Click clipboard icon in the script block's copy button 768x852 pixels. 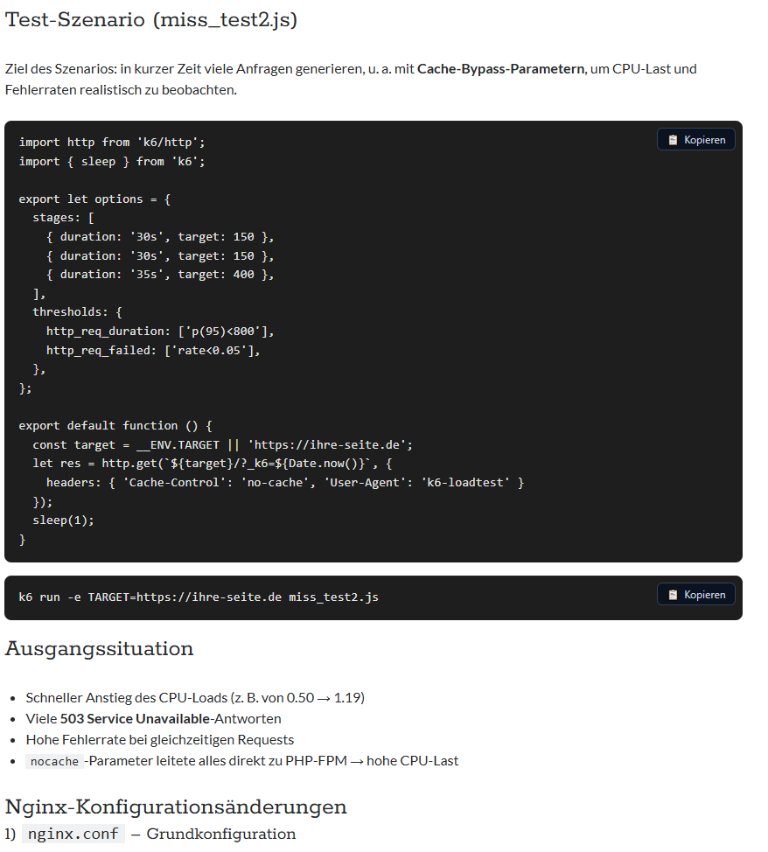pos(673,140)
